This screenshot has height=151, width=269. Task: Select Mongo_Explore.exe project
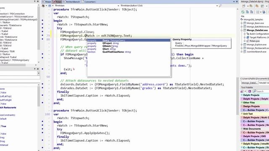pyautogui.click(x=256, y=45)
